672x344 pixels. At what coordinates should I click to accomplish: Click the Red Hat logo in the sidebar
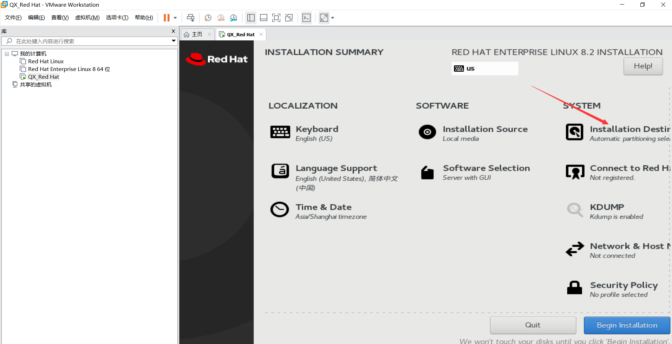pos(216,59)
